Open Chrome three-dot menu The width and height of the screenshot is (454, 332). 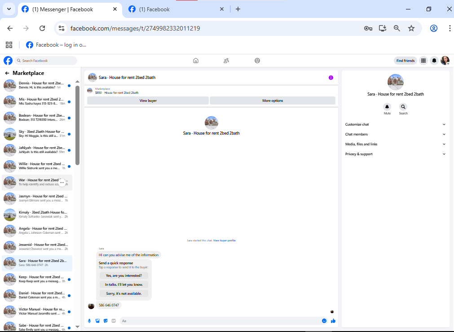[450, 28]
